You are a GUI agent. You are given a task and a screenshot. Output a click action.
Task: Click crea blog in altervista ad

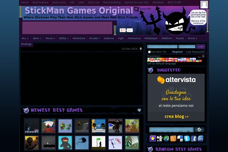tap(177, 116)
